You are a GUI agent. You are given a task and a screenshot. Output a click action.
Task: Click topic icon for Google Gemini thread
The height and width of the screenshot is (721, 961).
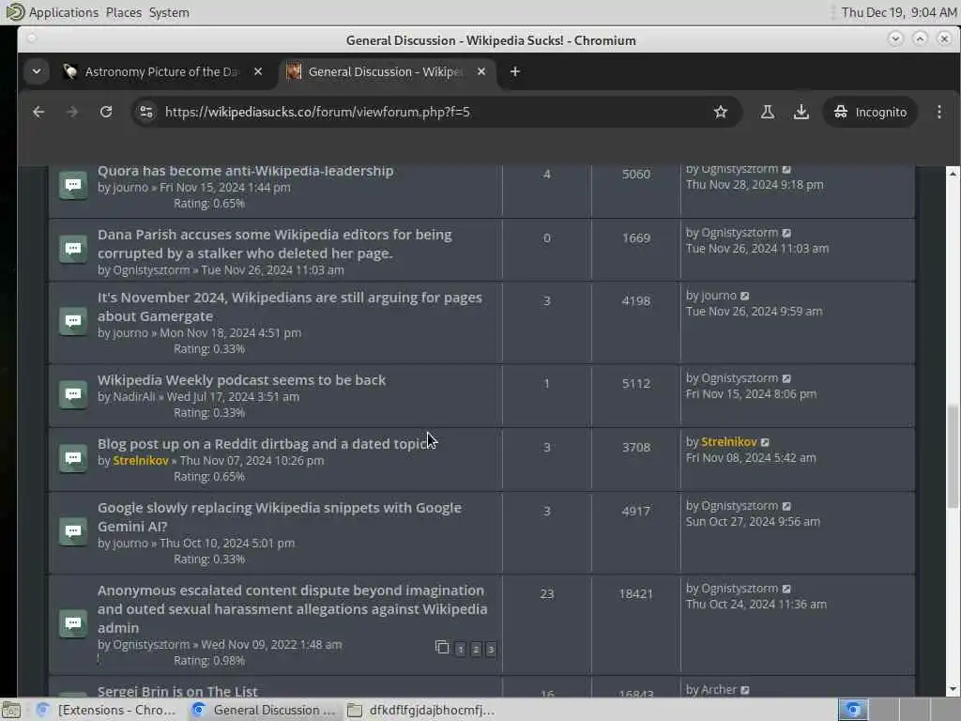coord(73,531)
